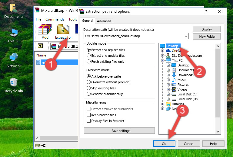Expand the DLL Downloader.com node
This screenshot has height=157, width=233.
click(x=163, y=56)
